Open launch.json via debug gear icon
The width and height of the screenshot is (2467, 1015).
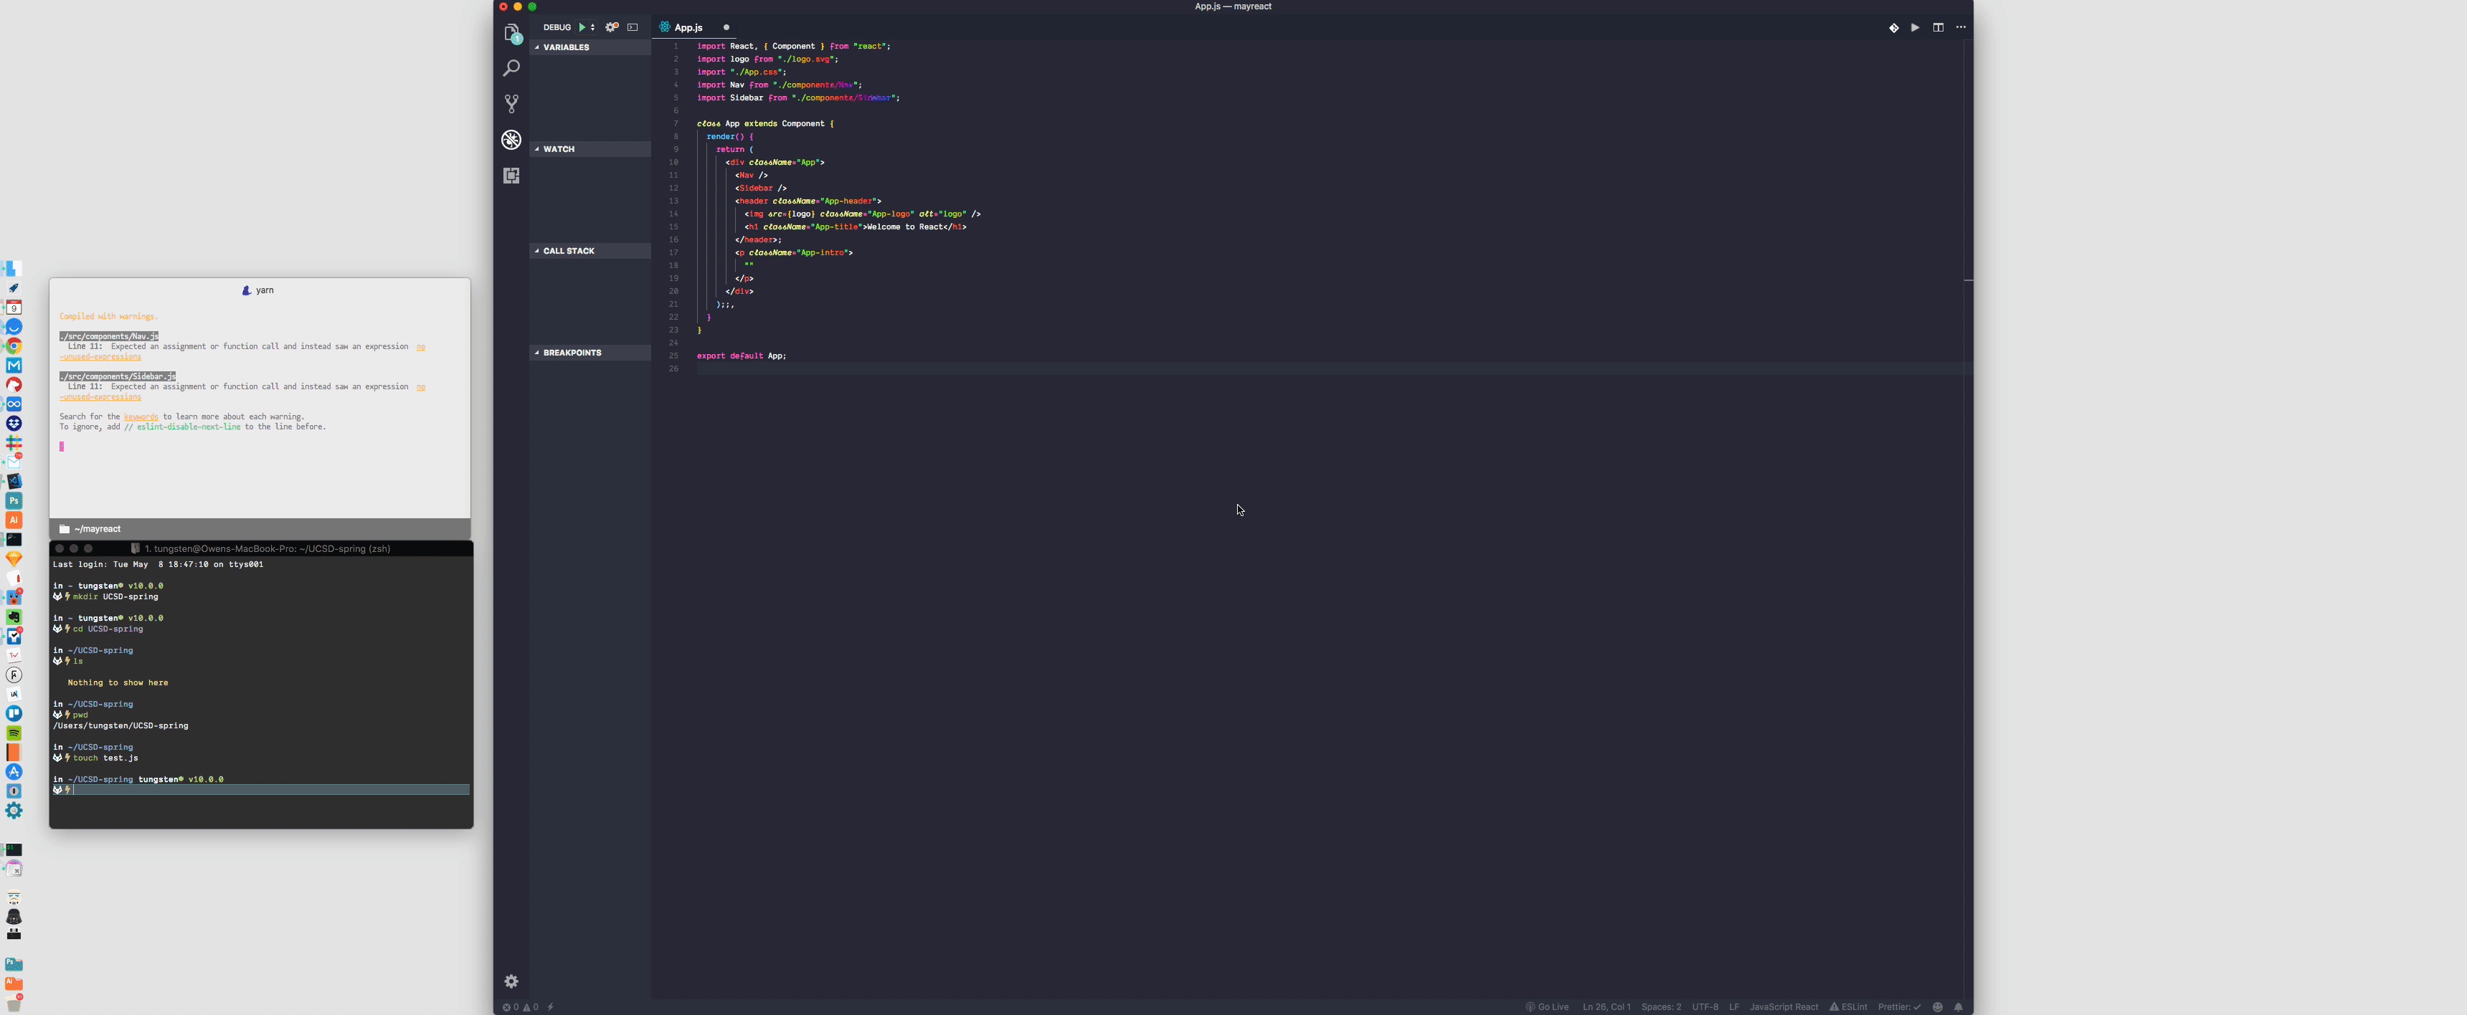click(612, 28)
